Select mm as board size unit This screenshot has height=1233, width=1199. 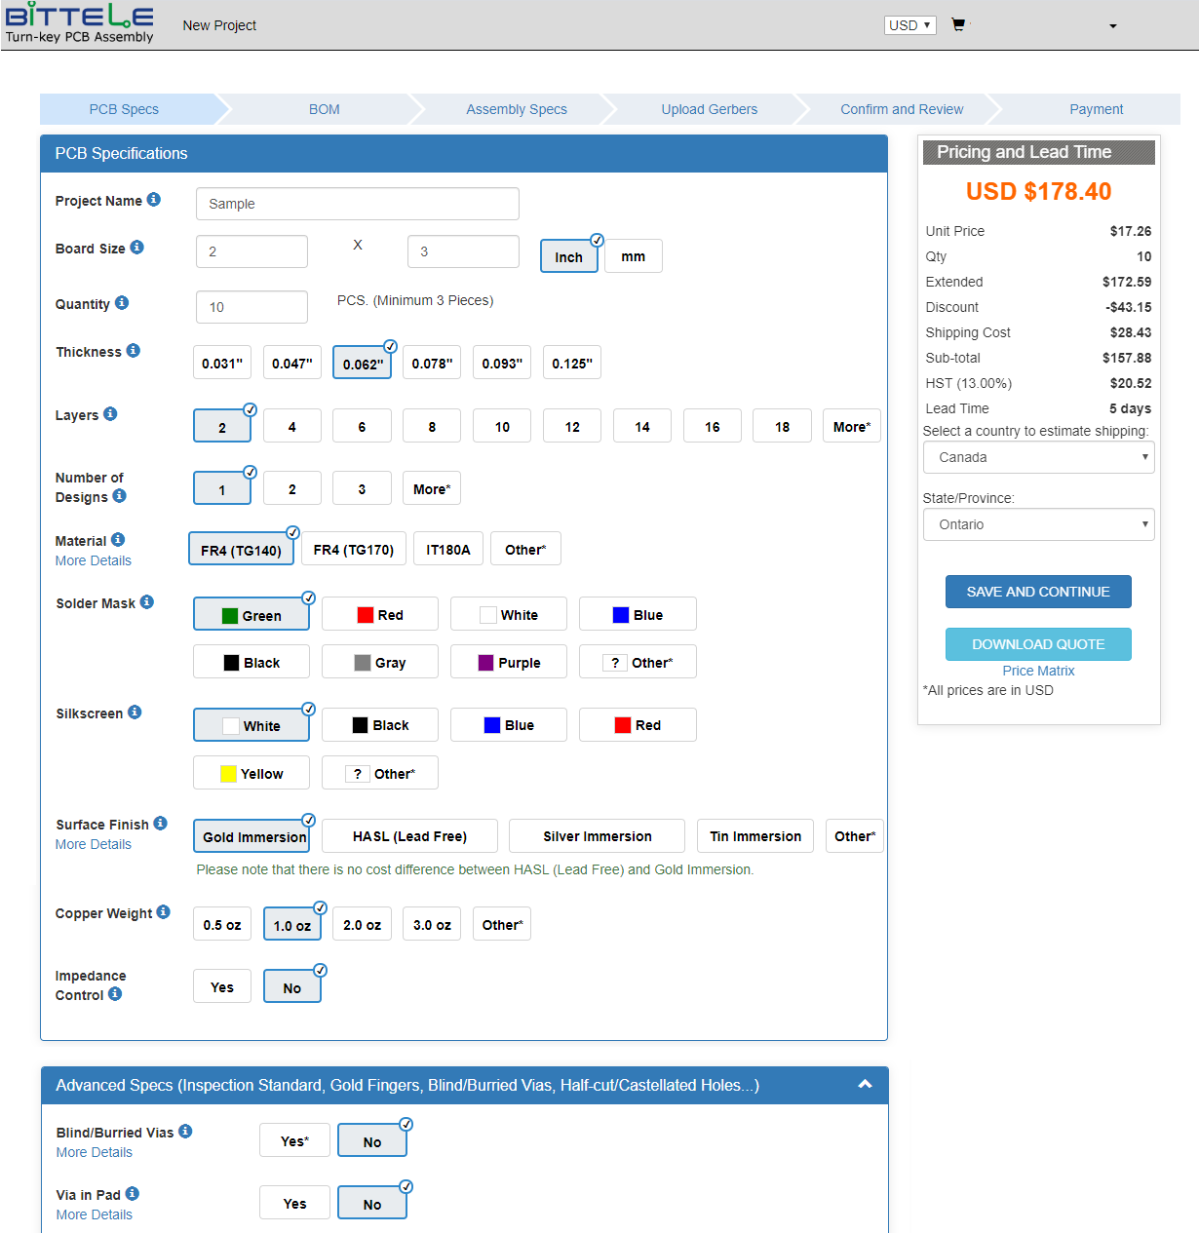[x=633, y=256]
